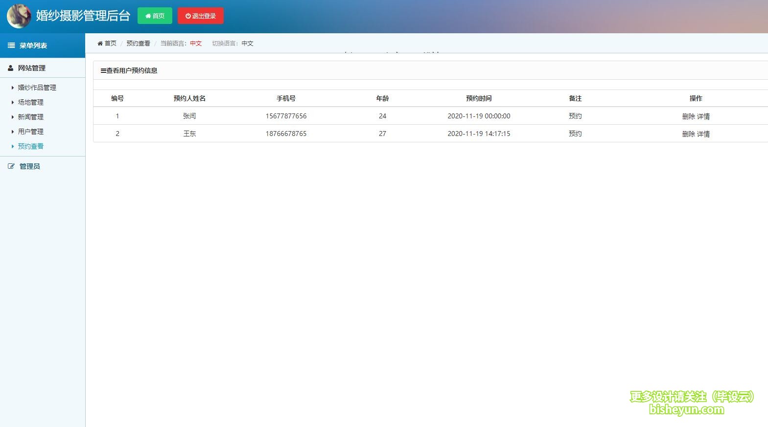
Task: Select phone number 15677877656
Action: coord(286,116)
